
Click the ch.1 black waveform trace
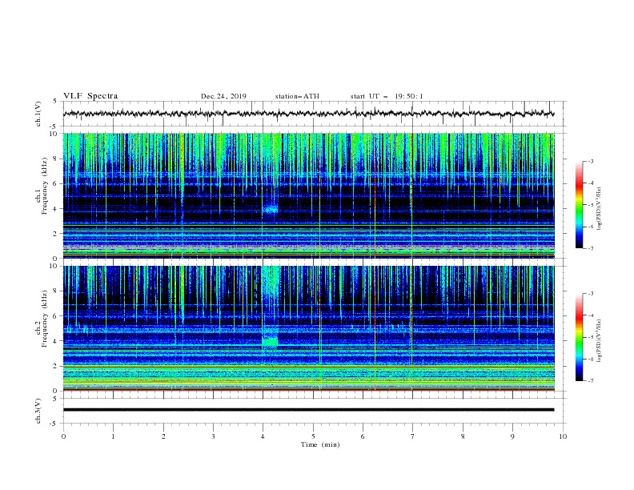(x=309, y=114)
